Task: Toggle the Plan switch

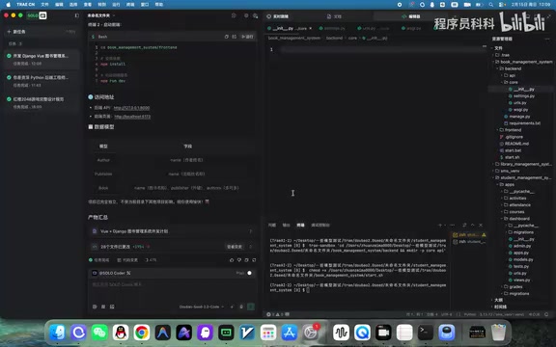Action: [249, 273]
